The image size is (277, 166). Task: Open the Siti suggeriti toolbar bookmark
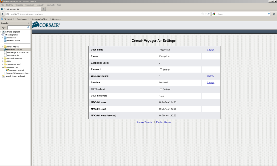(x=55, y=19)
